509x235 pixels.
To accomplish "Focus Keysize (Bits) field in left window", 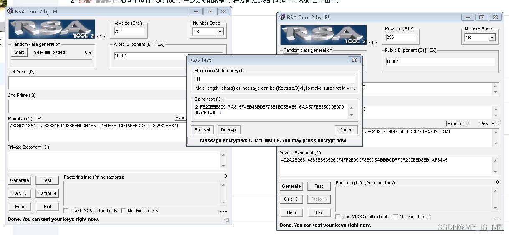I will (x=129, y=31).
